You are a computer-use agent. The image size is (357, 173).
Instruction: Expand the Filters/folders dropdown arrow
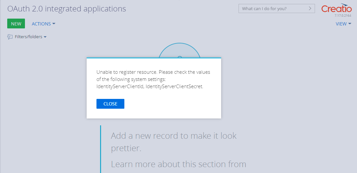click(x=45, y=37)
